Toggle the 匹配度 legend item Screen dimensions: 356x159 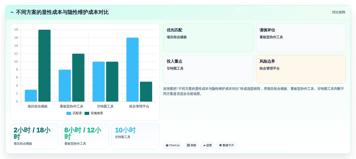74,113
